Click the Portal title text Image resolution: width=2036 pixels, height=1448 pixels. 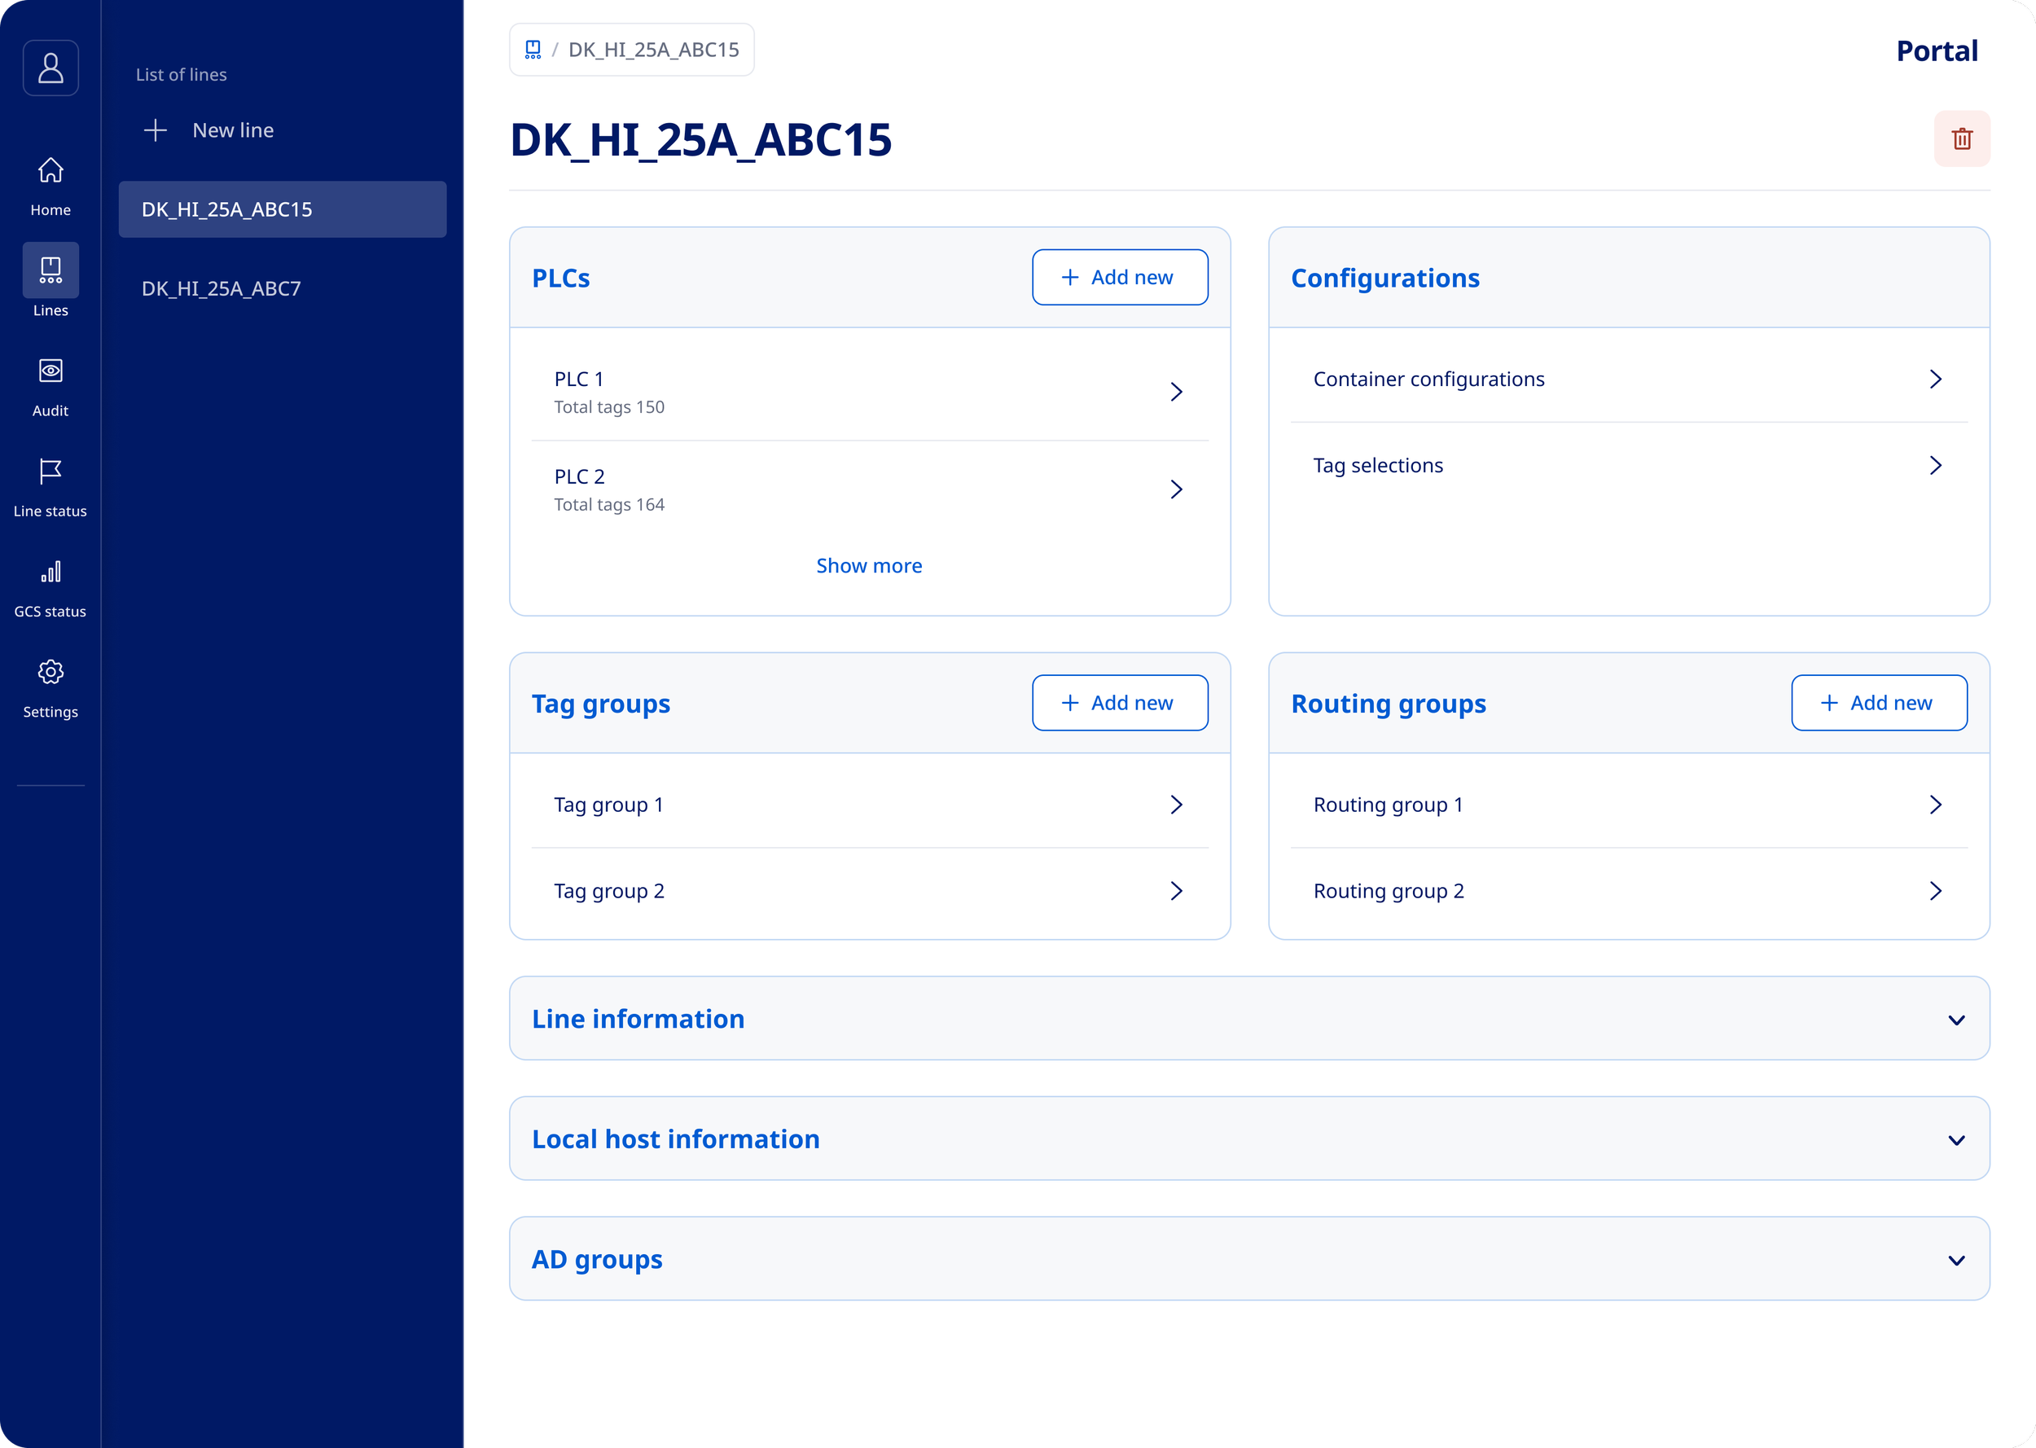click(x=1936, y=50)
